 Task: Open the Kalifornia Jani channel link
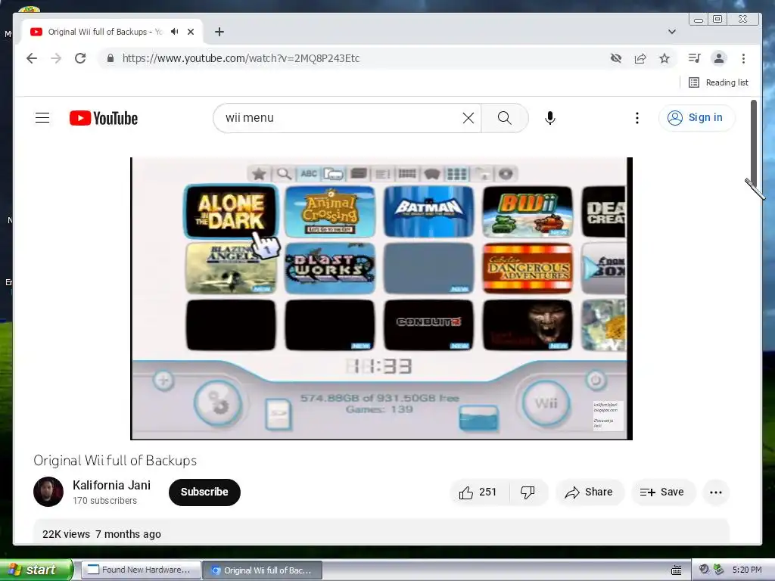pos(112,485)
